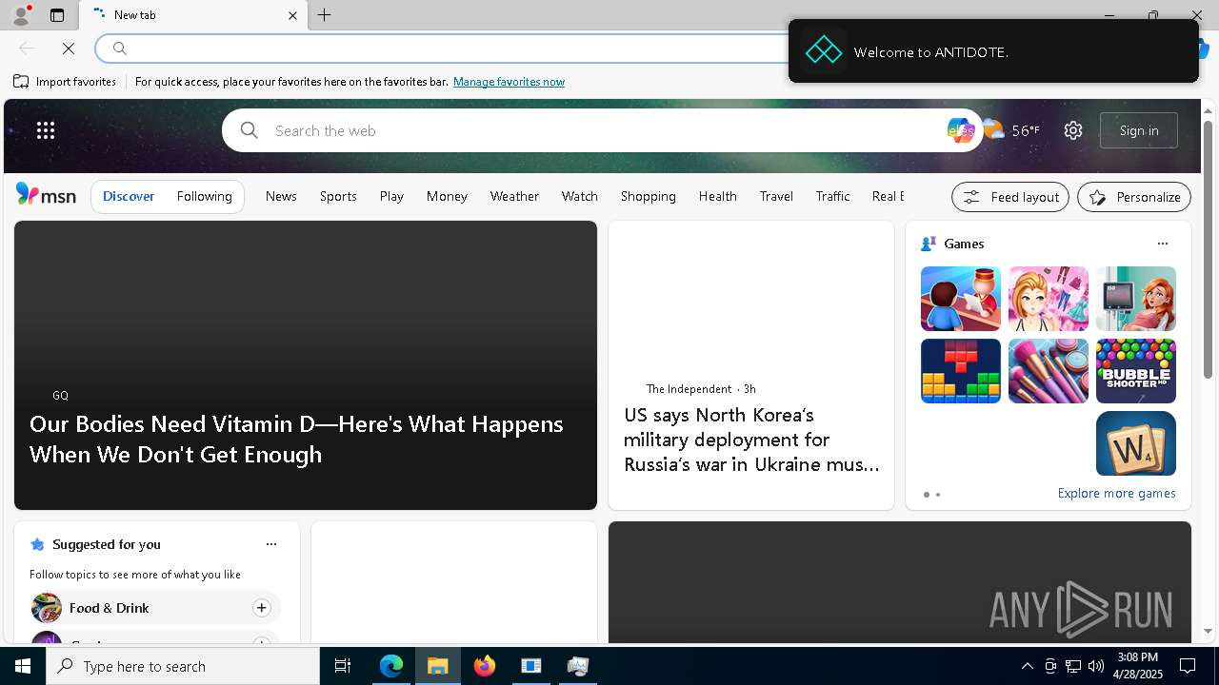Open the Sports category
This screenshot has height=685, width=1219.
338,196
